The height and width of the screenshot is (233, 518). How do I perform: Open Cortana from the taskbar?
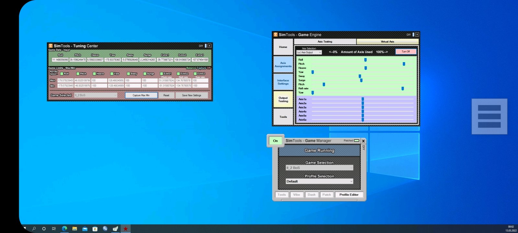click(x=44, y=228)
